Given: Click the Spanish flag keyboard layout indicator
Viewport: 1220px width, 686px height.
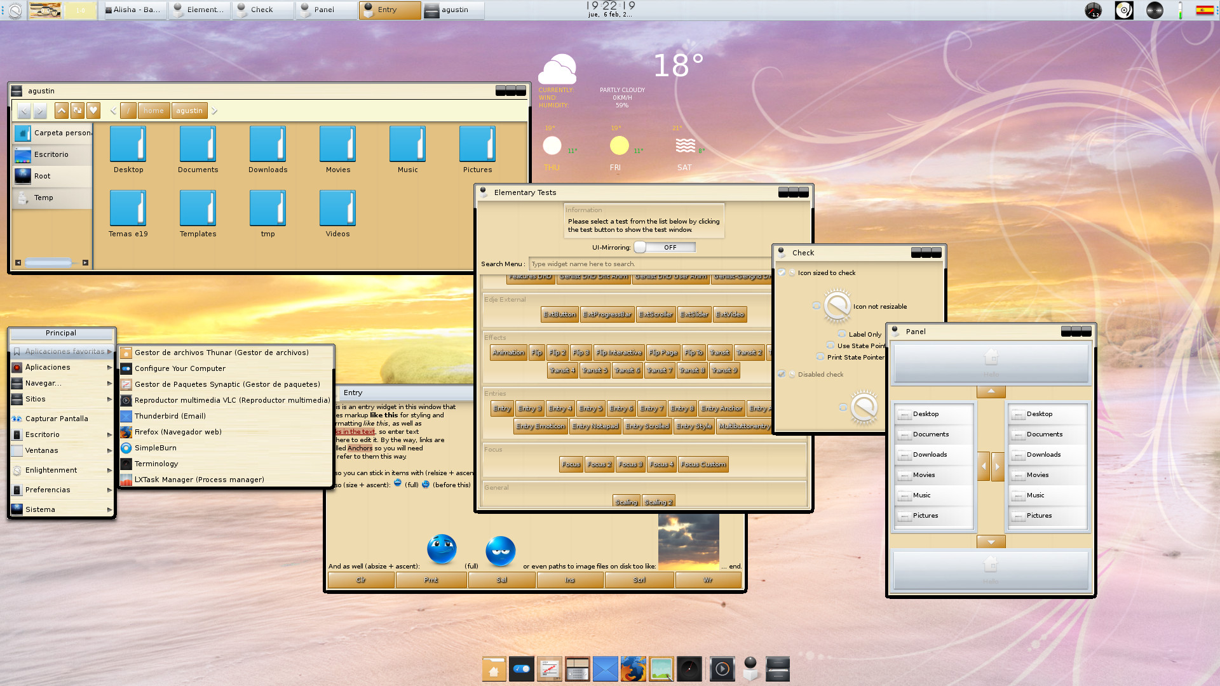Looking at the screenshot, I should pos(1204,10).
